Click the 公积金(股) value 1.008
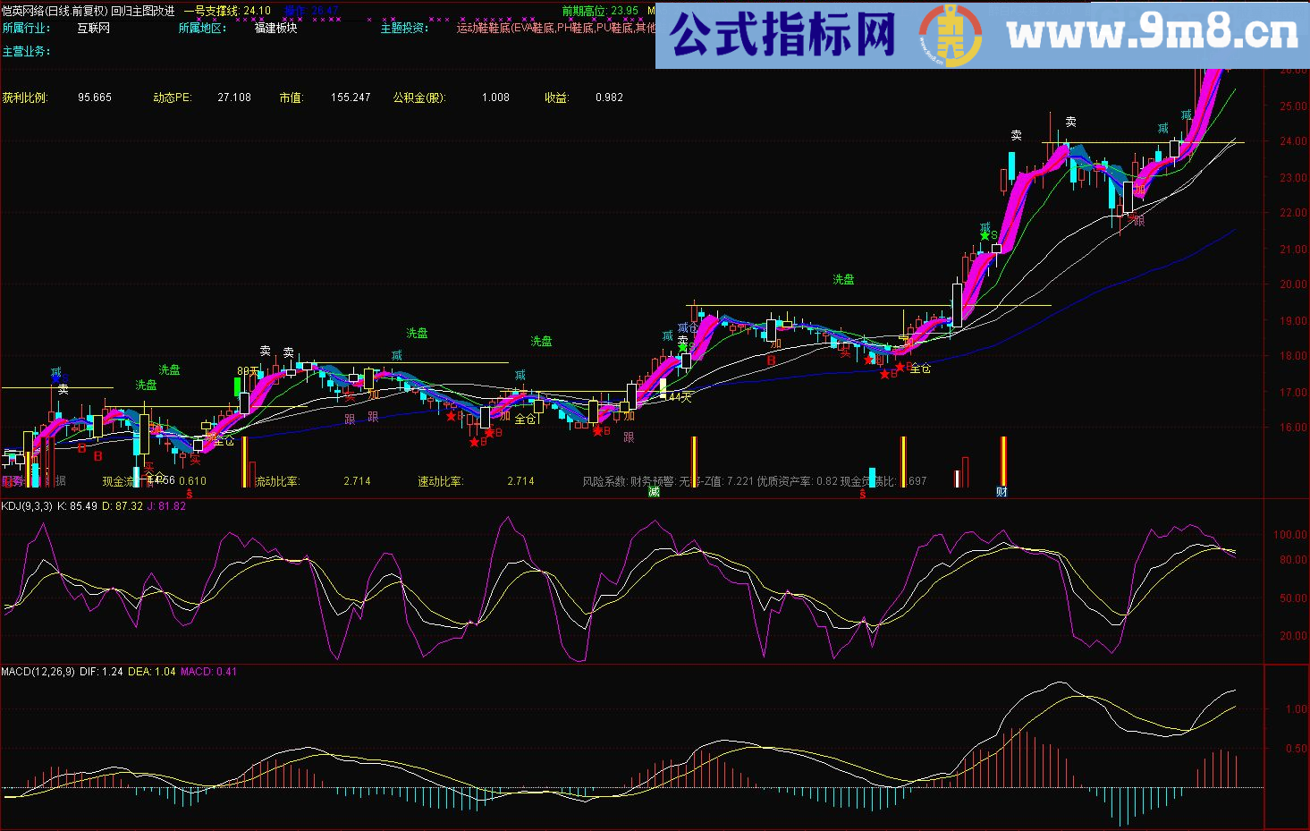 [495, 98]
